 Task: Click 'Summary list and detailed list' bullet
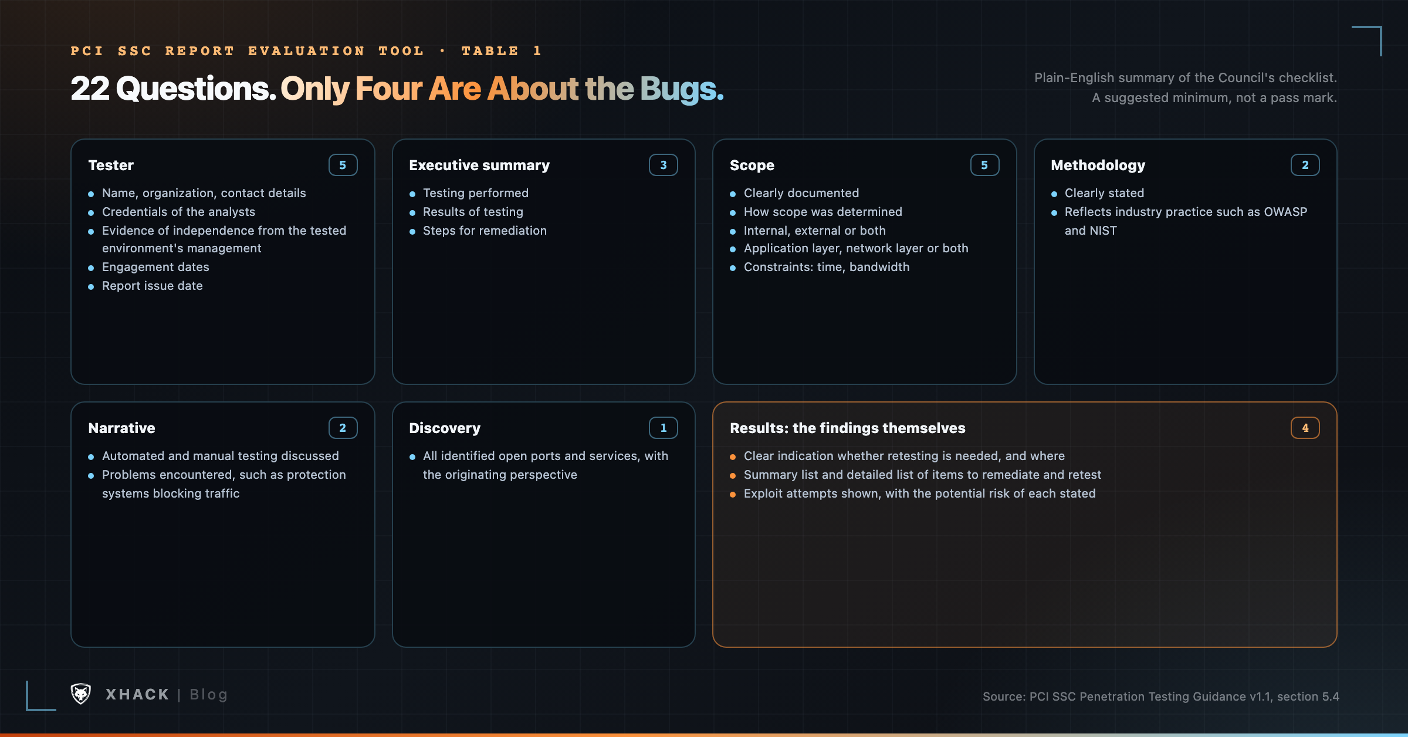922,475
